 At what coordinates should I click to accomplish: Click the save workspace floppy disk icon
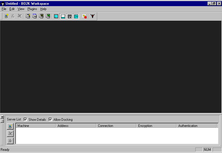click(x=41, y=16)
